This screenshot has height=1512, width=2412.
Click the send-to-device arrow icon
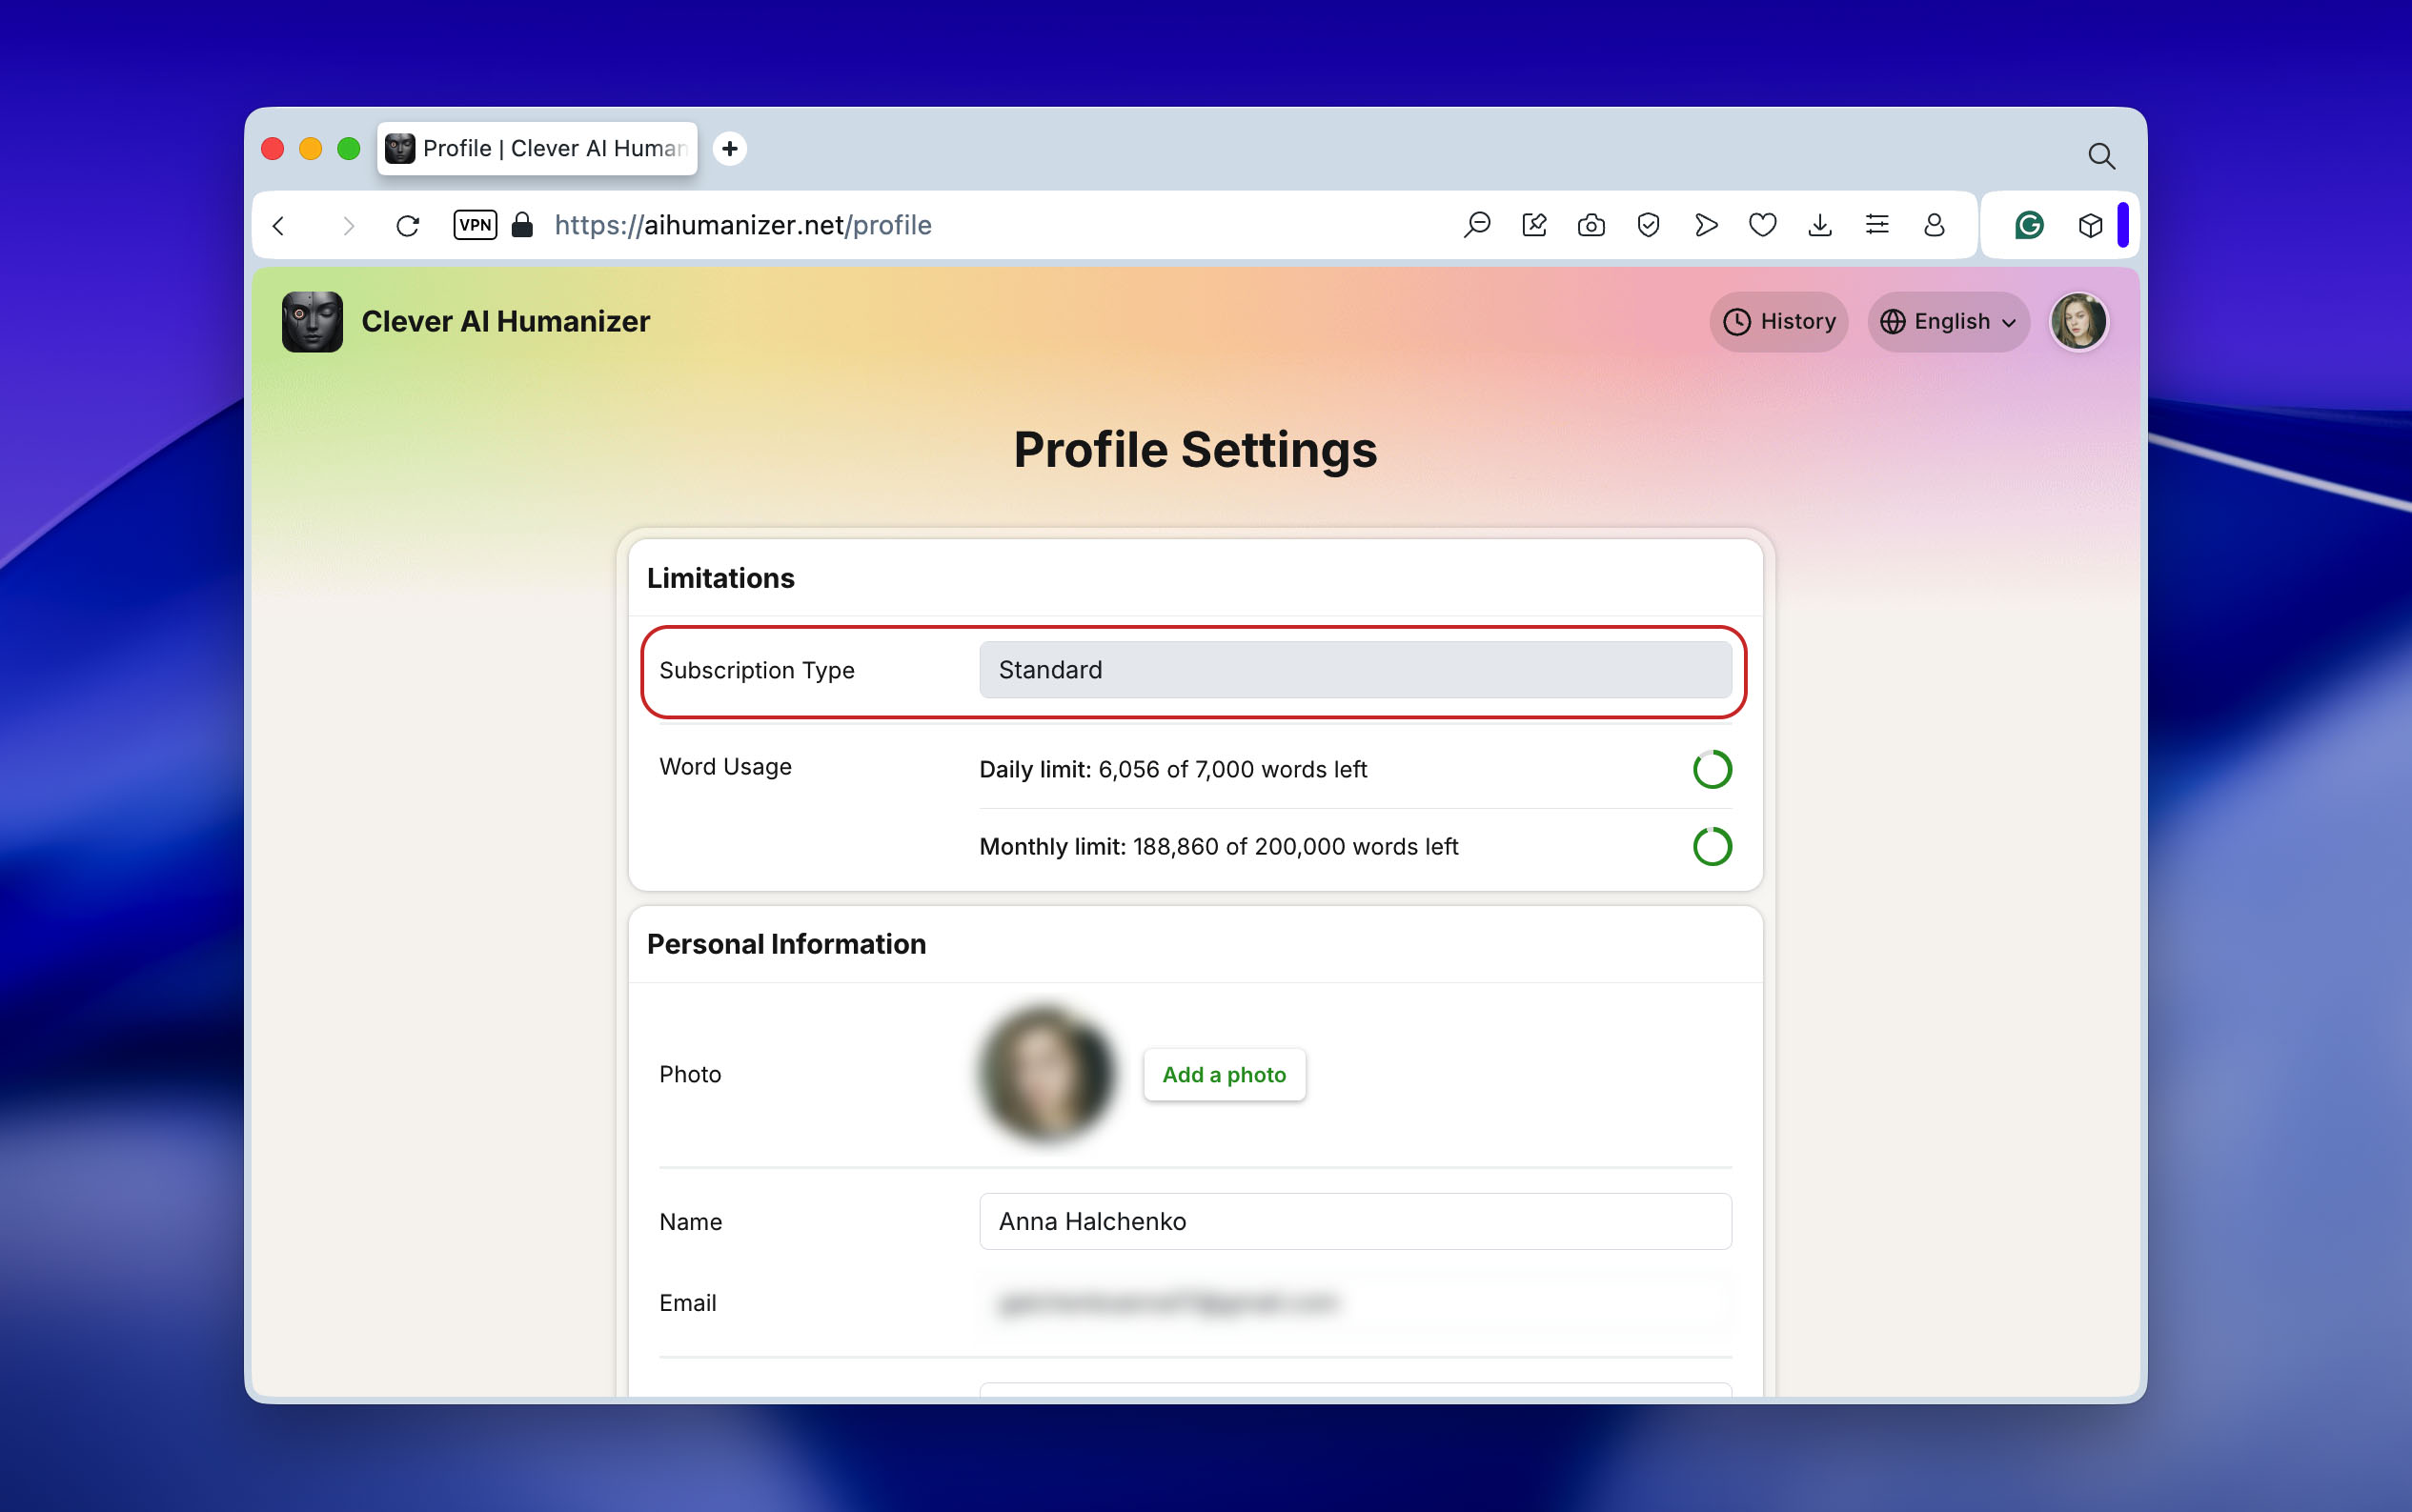point(1706,225)
